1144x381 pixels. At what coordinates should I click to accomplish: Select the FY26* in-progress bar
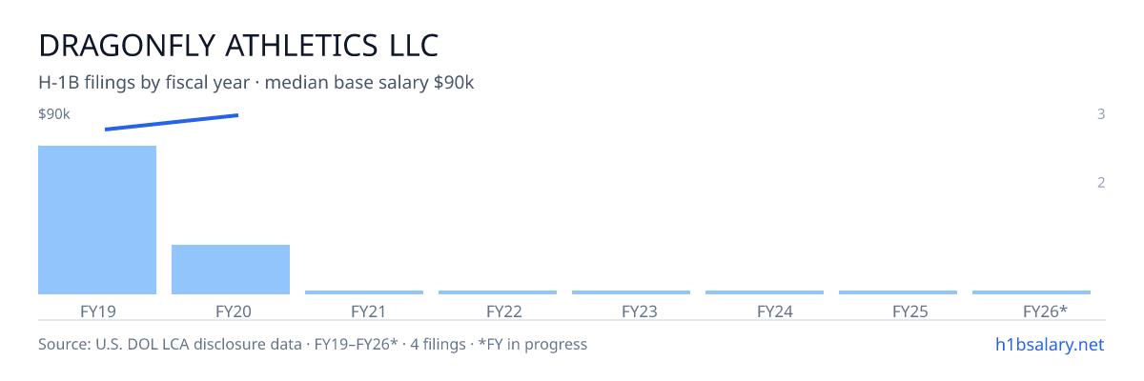[x=1032, y=292]
